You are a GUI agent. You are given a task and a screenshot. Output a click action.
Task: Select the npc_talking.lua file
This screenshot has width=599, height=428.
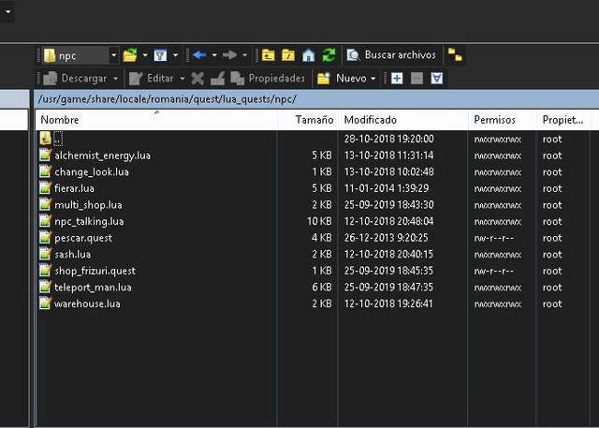tap(89, 222)
